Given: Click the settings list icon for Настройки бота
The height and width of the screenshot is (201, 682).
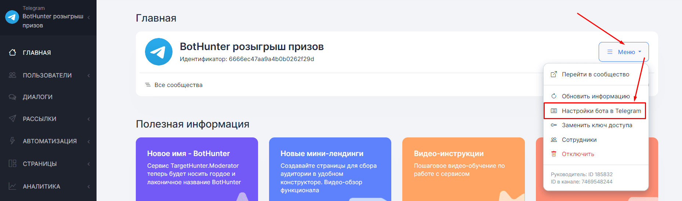Looking at the screenshot, I should click(554, 111).
